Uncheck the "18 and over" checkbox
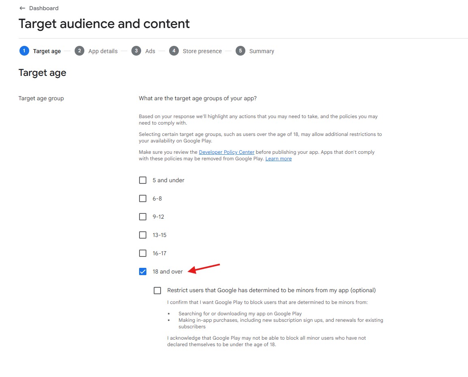The image size is (468, 377). pos(143,271)
